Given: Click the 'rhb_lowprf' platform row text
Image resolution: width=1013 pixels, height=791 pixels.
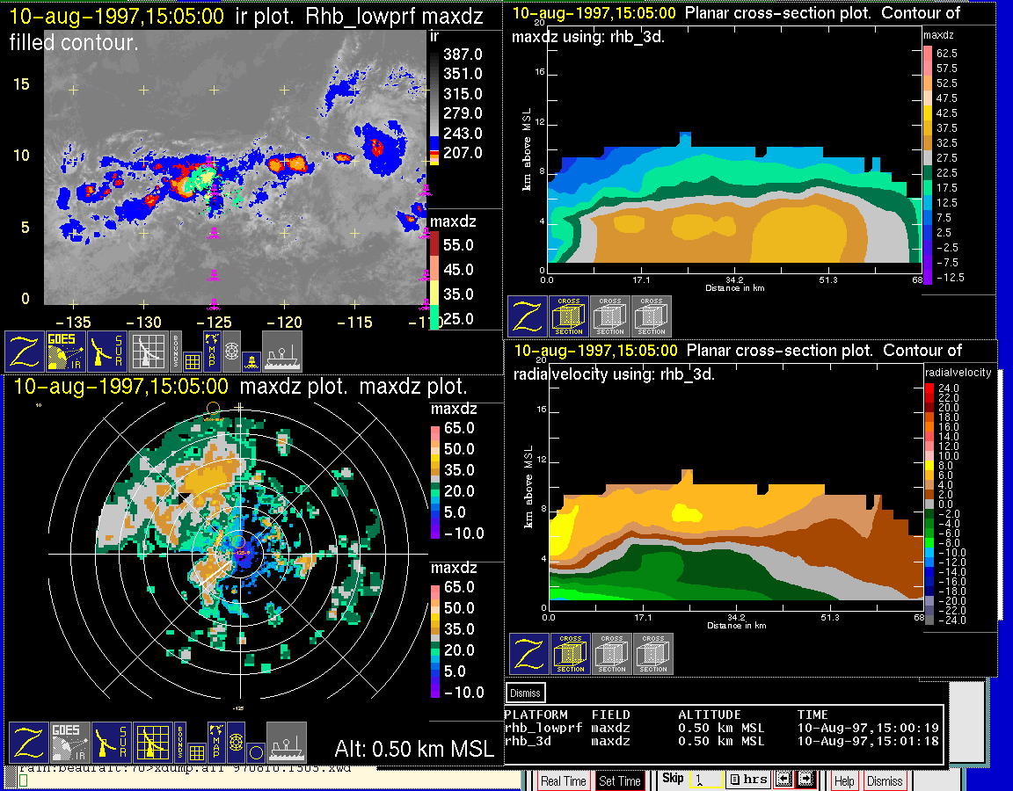Looking at the screenshot, I should [x=543, y=728].
